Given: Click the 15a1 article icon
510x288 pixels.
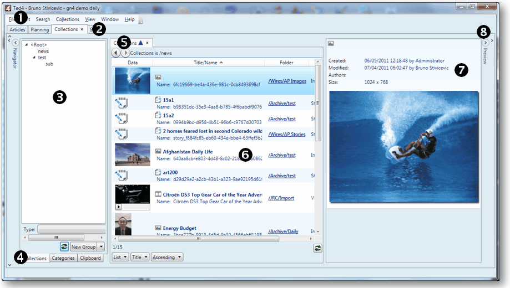Looking at the screenshot, I should (x=158, y=100).
